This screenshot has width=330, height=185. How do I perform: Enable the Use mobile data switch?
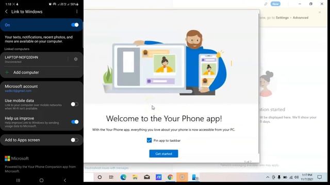[74, 104]
